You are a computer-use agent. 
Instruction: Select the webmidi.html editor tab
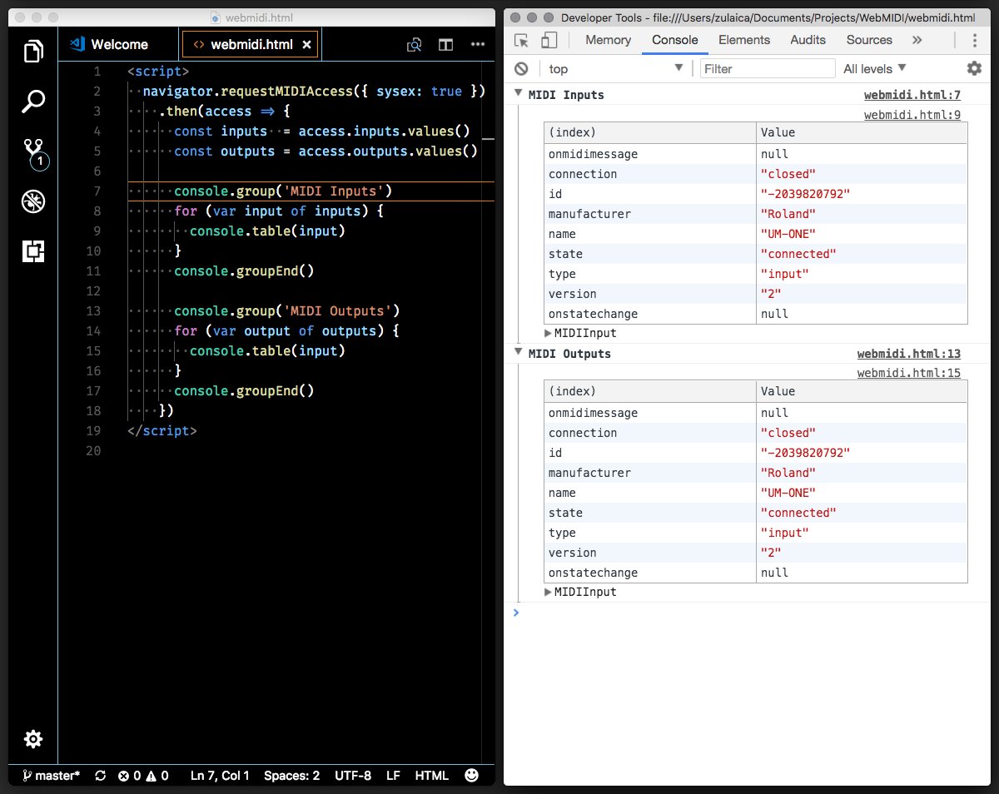[x=251, y=45]
